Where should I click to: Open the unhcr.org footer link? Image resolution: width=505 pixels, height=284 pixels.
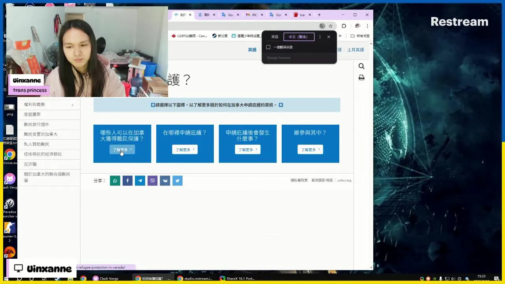[x=344, y=180]
